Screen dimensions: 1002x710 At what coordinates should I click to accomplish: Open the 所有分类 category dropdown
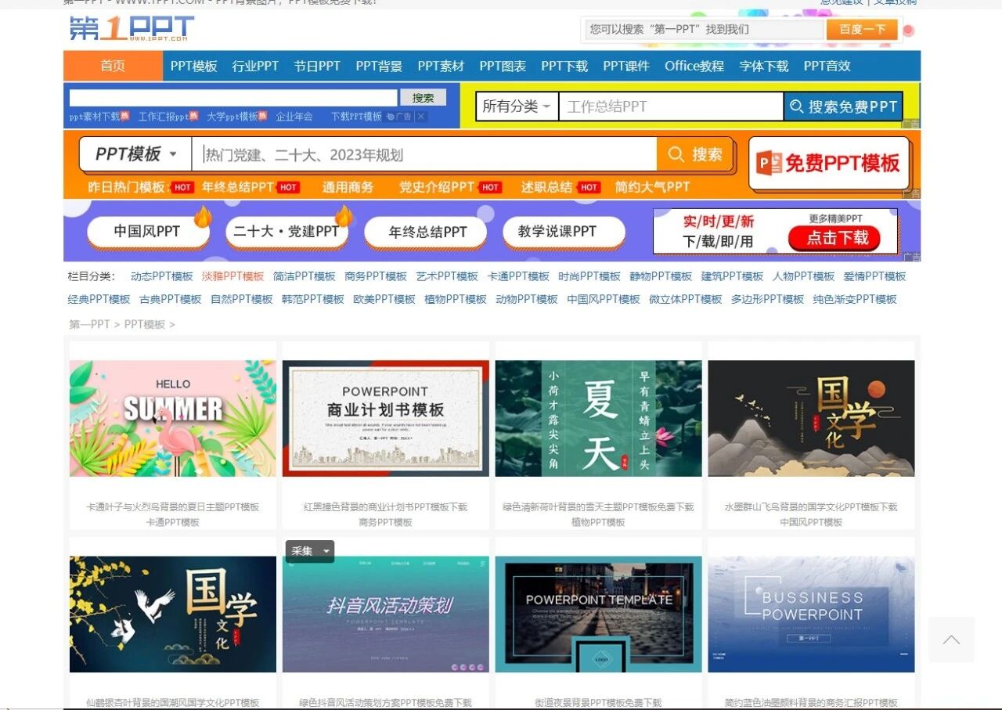click(515, 106)
